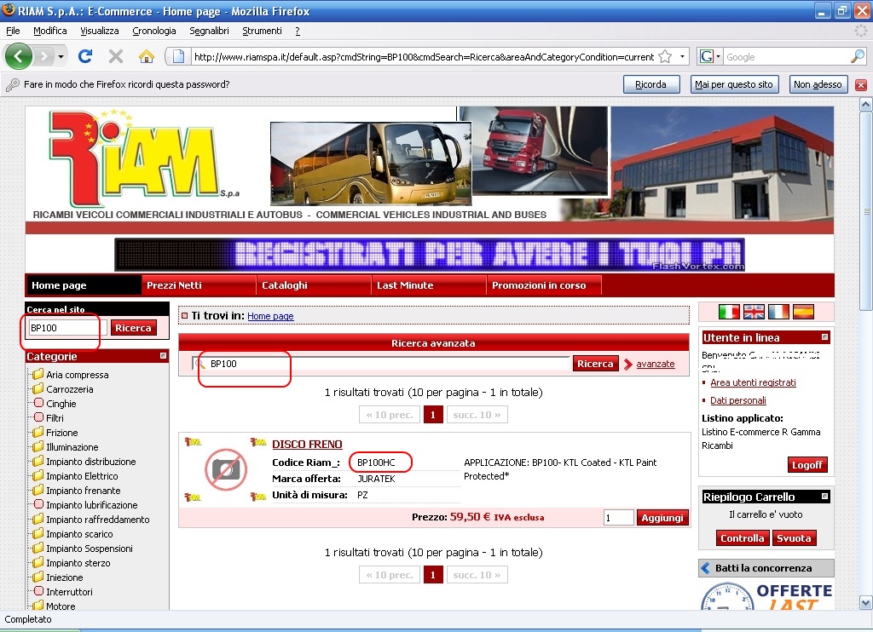873x632 pixels.
Task: Click the Batti la concorrenza back arrow
Action: click(x=705, y=568)
